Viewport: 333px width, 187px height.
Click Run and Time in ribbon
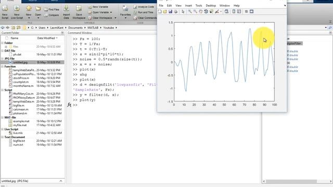pyautogui.click(x=144, y=12)
